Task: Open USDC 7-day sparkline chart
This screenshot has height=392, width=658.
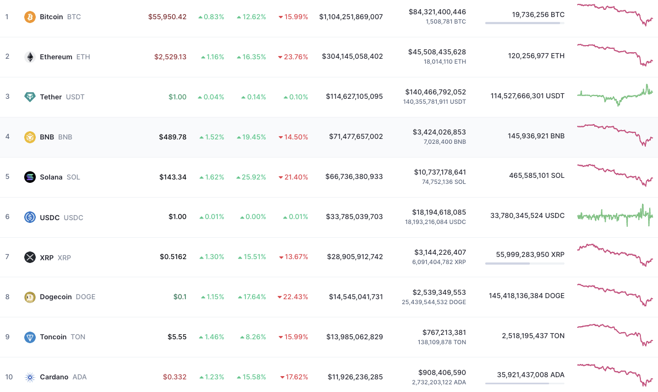Action: click(615, 215)
